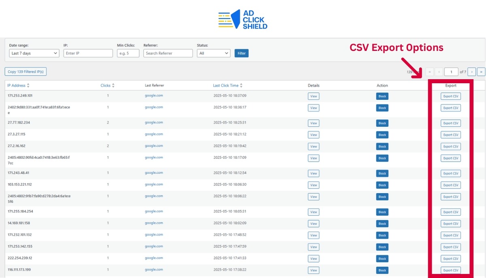Export CSV for 27.3.27.115
486x278 pixels.
[x=451, y=135]
